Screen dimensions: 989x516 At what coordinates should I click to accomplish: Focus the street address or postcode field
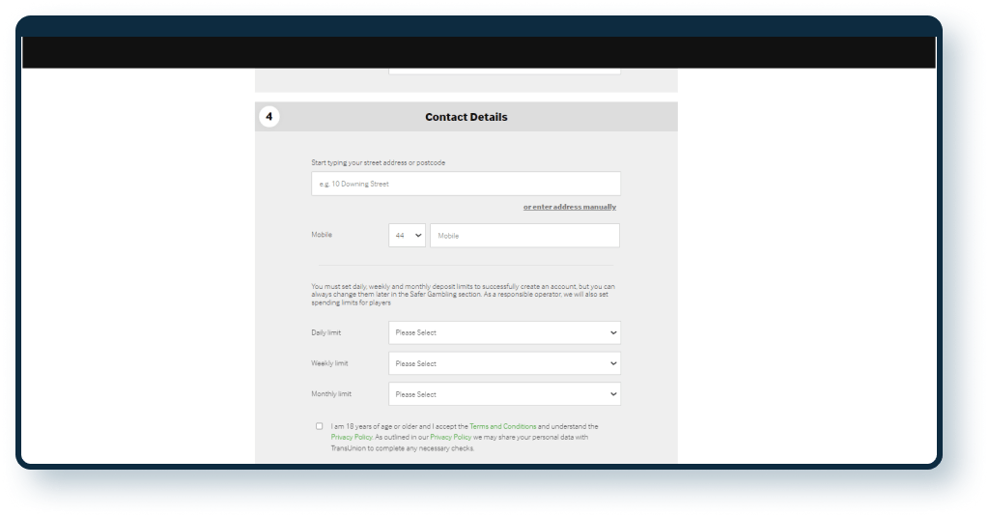pos(466,184)
